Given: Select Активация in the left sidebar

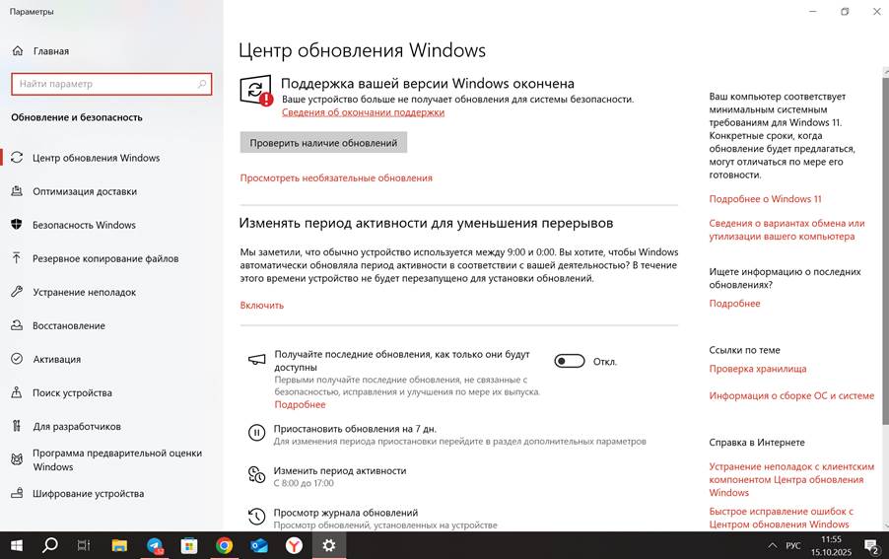Looking at the screenshot, I should [56, 359].
